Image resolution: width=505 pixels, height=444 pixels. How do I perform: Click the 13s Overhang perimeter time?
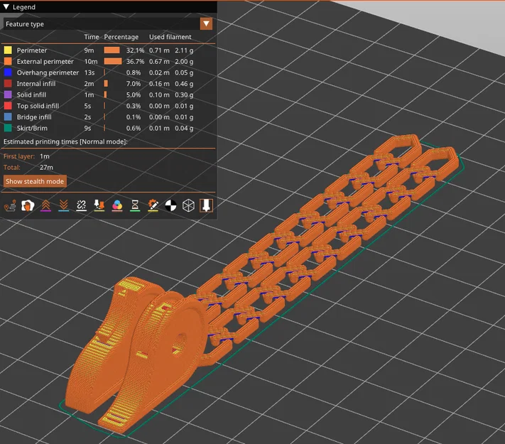pos(89,72)
